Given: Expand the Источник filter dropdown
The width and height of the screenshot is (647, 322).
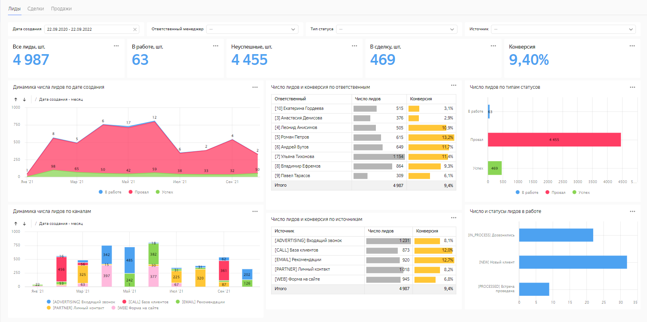Looking at the screenshot, I should (x=563, y=29).
